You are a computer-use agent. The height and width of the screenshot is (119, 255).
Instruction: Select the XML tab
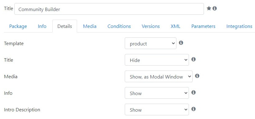click(x=176, y=26)
